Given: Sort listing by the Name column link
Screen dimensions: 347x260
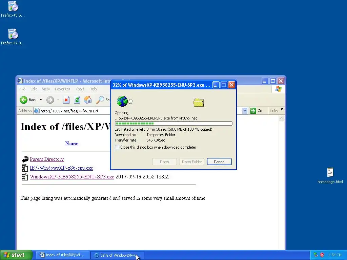Looking at the screenshot, I should (x=72, y=144).
